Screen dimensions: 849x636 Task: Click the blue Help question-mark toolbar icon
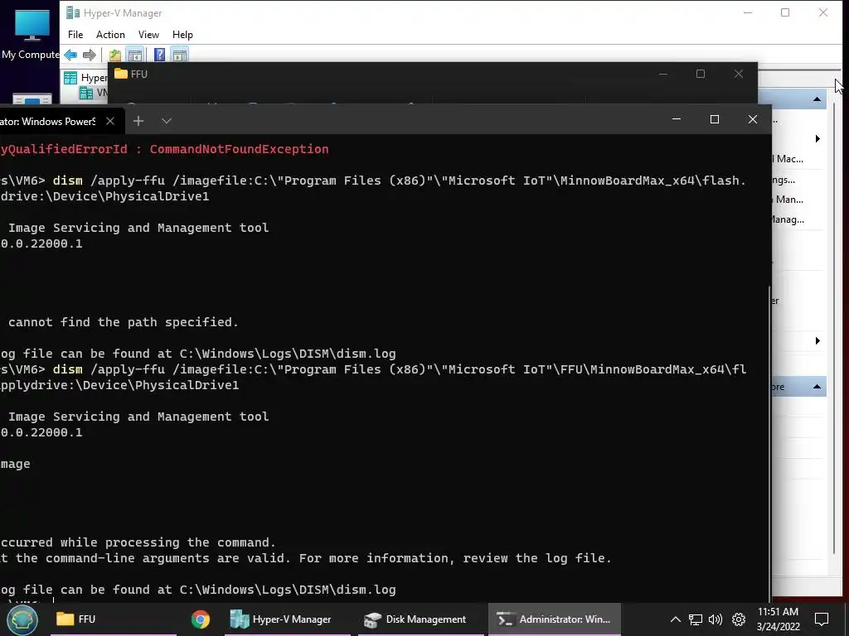pyautogui.click(x=159, y=55)
